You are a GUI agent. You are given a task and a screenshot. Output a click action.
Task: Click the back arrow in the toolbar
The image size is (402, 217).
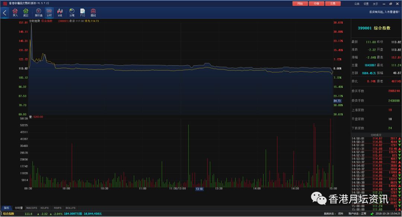tap(4, 13)
